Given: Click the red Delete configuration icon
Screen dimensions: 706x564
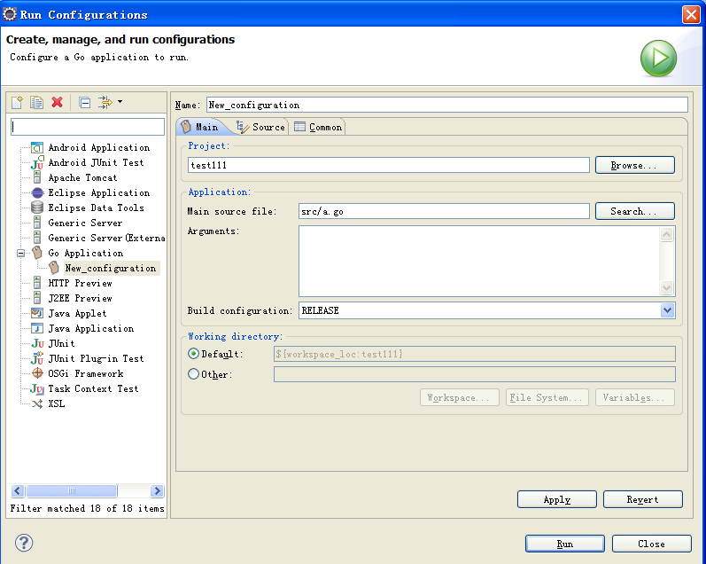Looking at the screenshot, I should pos(57,102).
